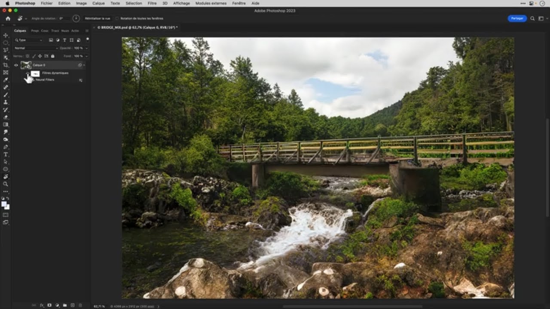This screenshot has height=309, width=550.
Task: Open the Layers panel hamburger menu
Action: 87,31
